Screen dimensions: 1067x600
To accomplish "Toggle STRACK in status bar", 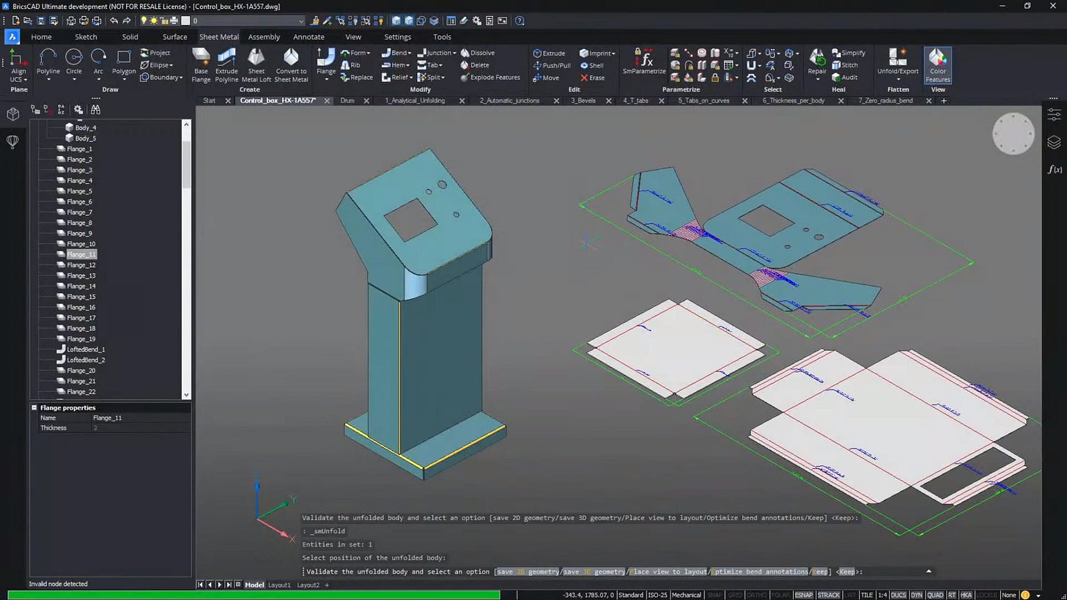I will pyautogui.click(x=828, y=595).
